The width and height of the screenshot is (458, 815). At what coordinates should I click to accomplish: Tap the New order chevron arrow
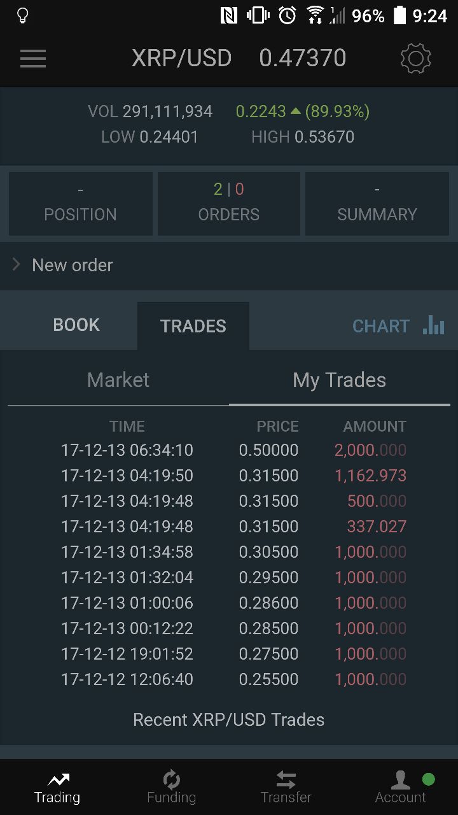17,264
